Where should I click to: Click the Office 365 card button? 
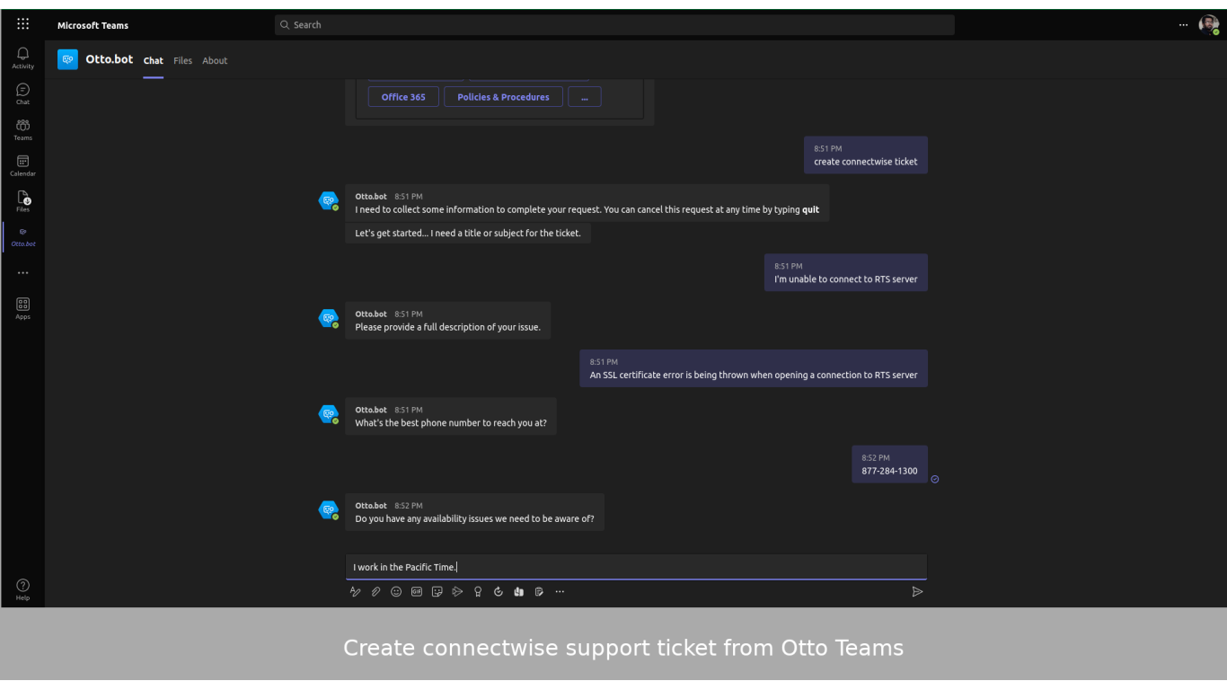[403, 97]
